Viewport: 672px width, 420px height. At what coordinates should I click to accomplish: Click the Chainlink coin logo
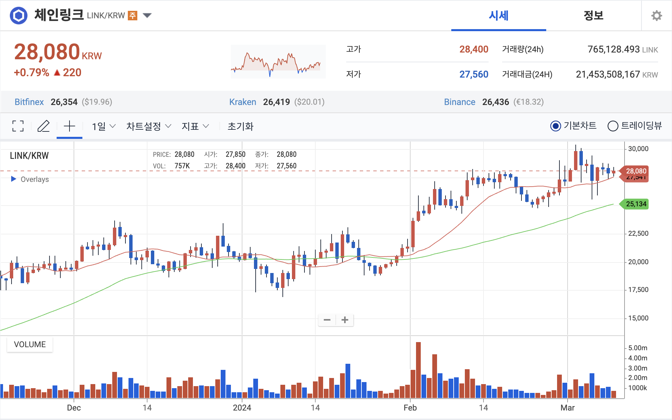[x=19, y=16]
